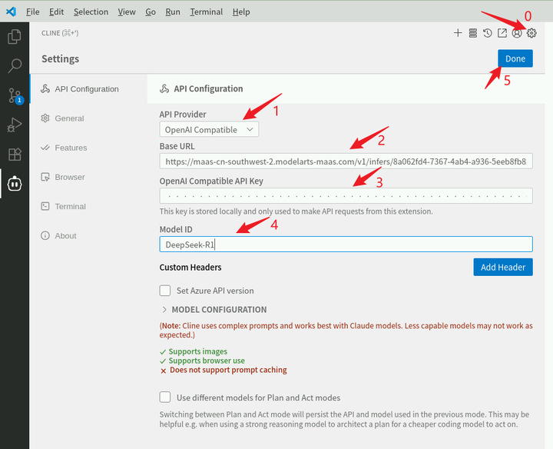Click the Model ID input field

(x=346, y=244)
